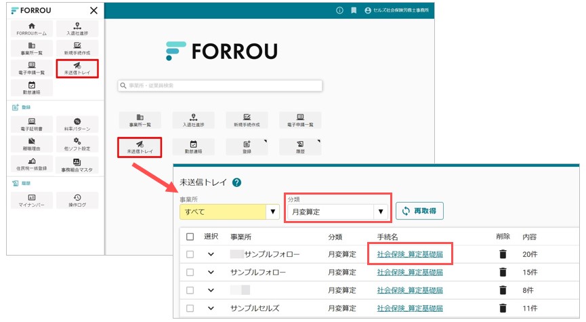Open 電子証明書 in the side menu
The width and height of the screenshot is (586, 322).
32,125
